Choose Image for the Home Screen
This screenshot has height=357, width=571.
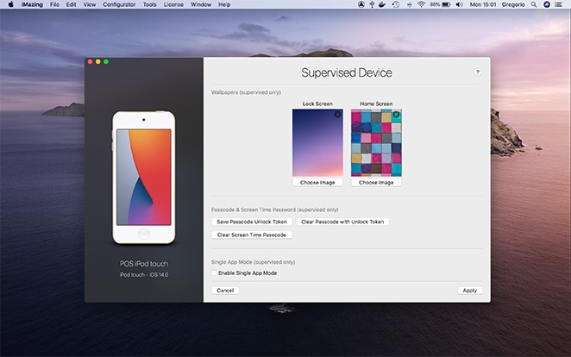click(x=376, y=182)
